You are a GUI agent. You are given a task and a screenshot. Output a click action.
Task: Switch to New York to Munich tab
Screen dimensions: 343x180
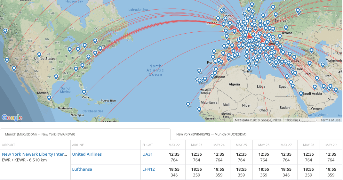tap(211, 134)
